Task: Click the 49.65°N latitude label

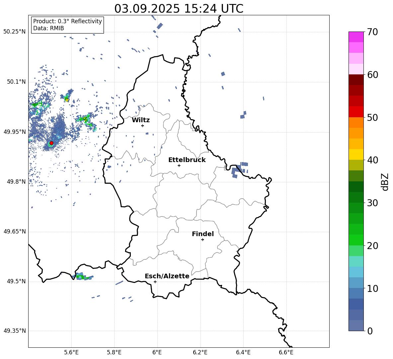Action: (x=15, y=231)
